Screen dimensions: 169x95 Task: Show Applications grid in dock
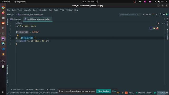(x=3, y=92)
